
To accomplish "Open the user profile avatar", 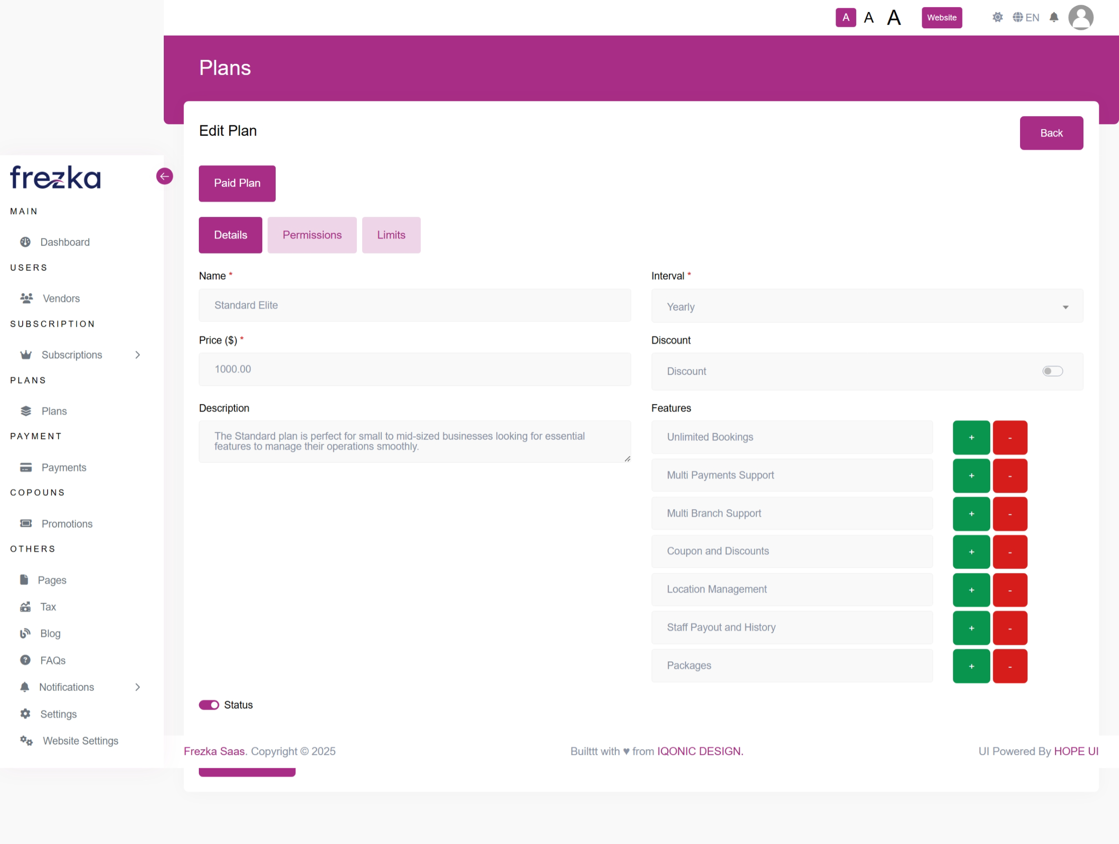I will coord(1081,18).
